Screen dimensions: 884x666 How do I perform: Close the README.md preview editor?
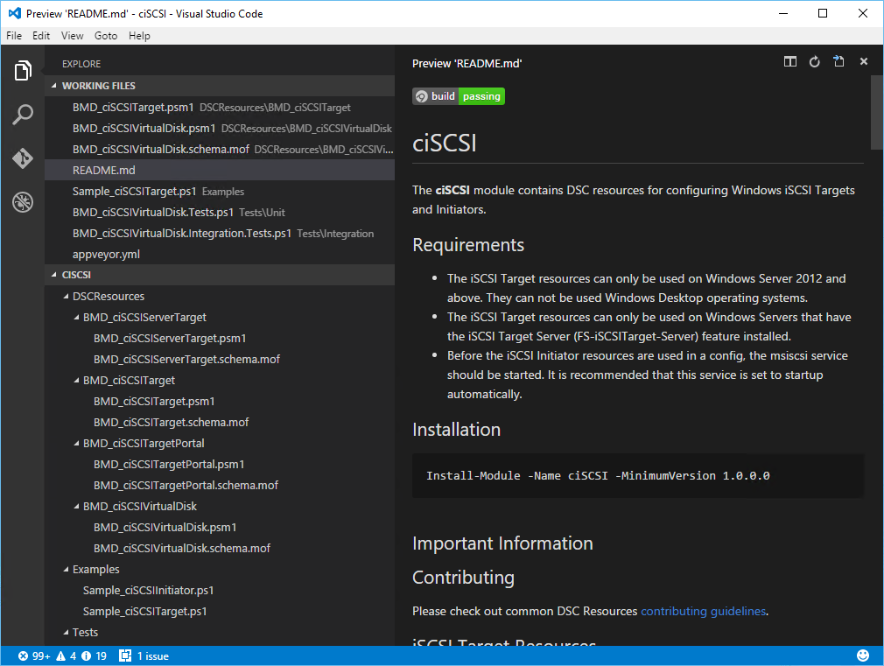864,61
